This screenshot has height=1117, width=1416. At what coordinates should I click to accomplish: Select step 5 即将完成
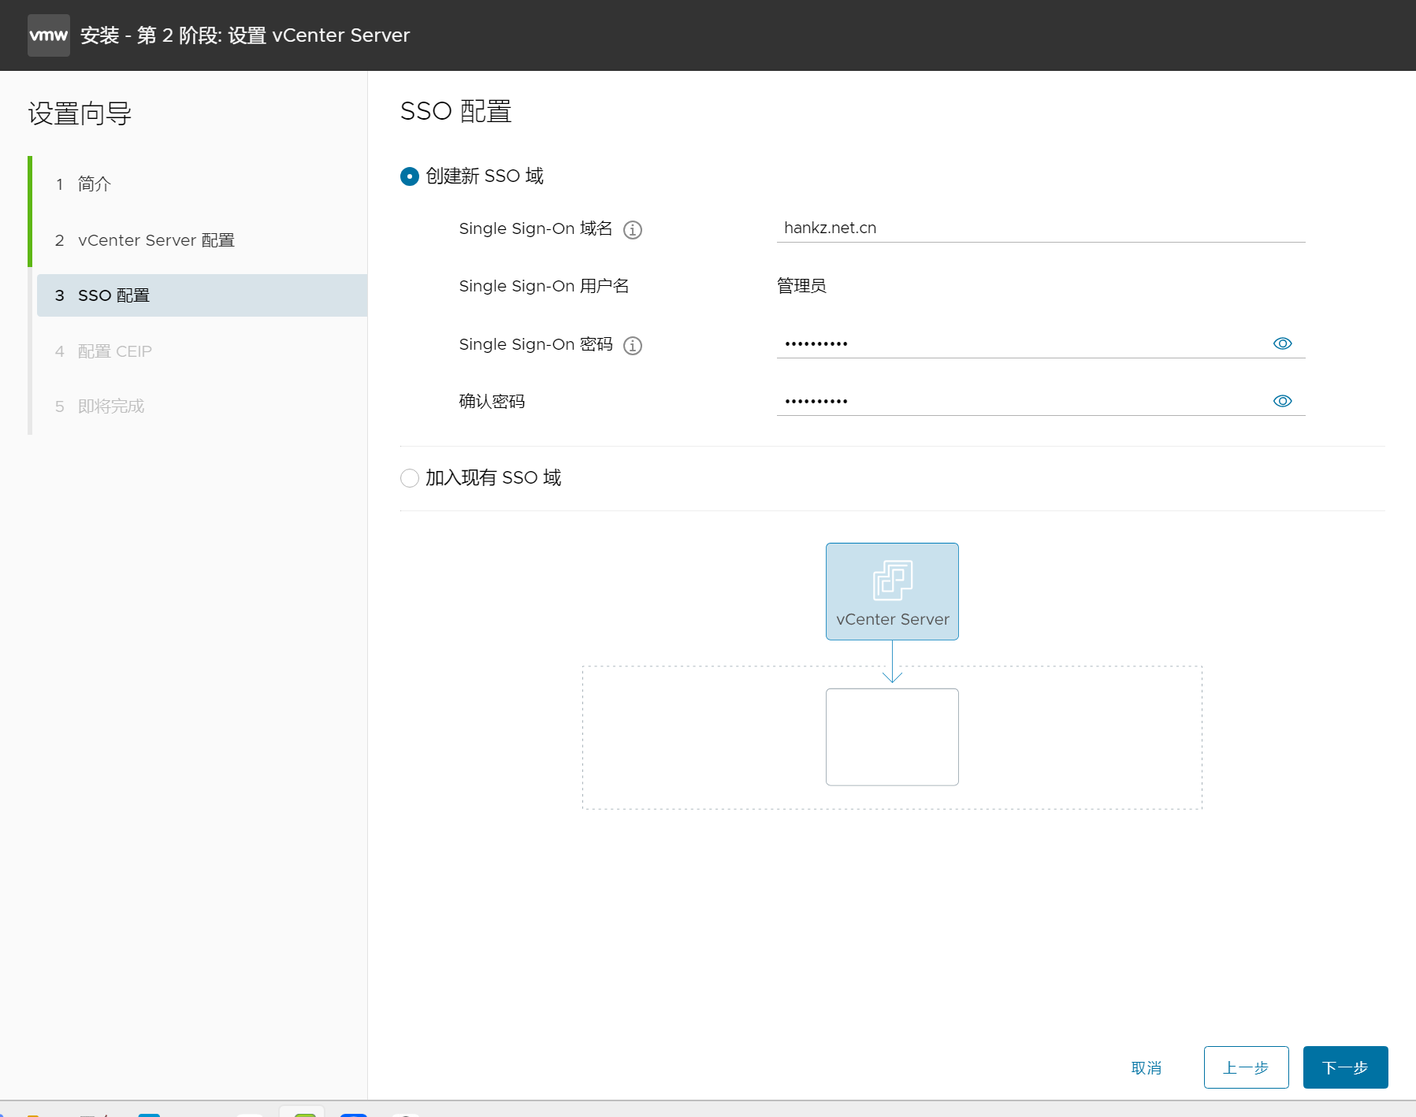click(202, 406)
